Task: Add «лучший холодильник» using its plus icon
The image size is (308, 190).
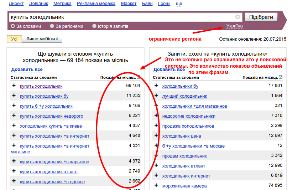Action: point(156,96)
